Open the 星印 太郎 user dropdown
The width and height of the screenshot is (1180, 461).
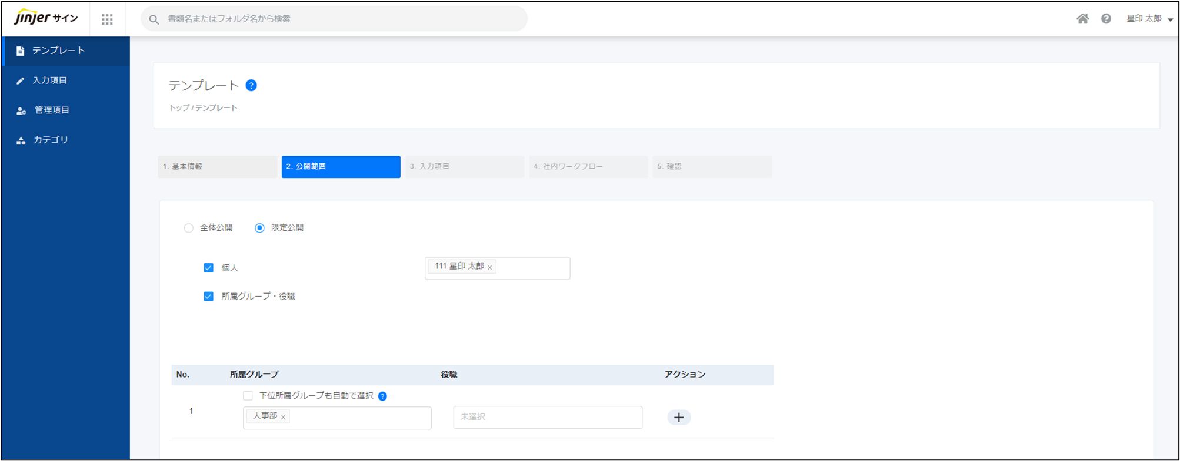[x=1149, y=19]
